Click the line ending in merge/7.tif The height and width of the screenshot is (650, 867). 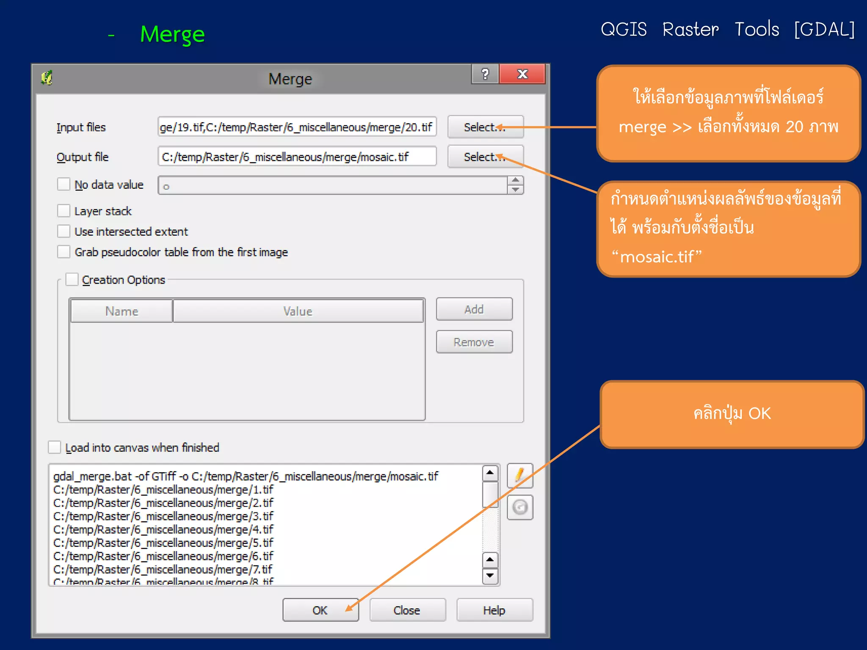(163, 569)
